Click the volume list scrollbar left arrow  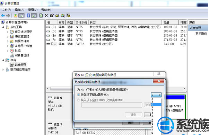(48, 89)
